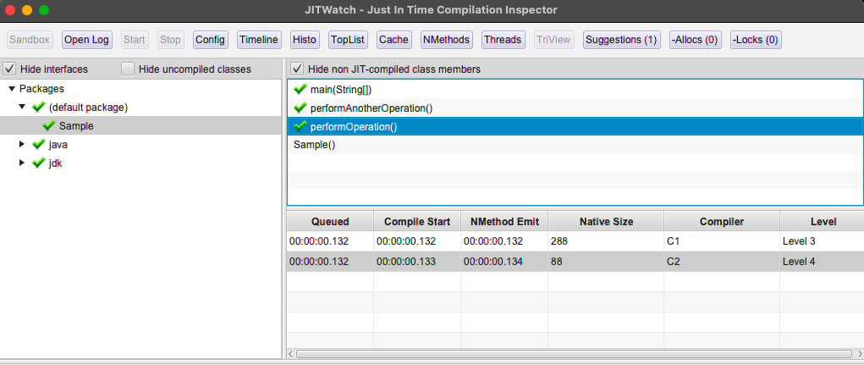Screen dimensions: 864x365
Task: Click the Open Log button
Action: (x=87, y=40)
